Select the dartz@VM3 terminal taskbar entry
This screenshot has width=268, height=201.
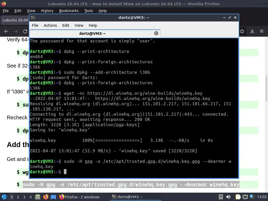pos(136,197)
